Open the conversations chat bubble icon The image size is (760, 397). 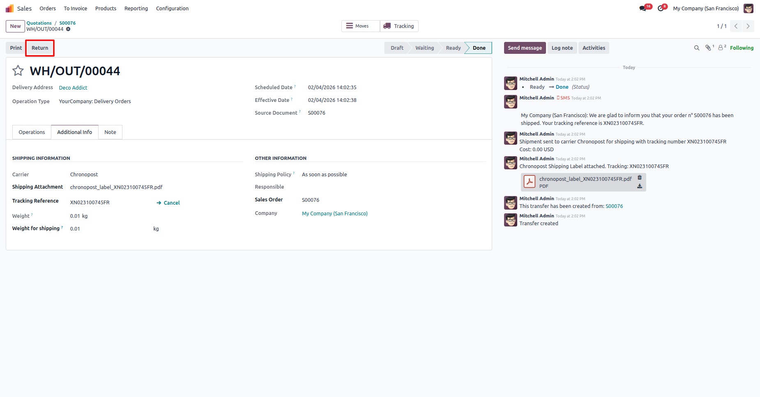[643, 8]
